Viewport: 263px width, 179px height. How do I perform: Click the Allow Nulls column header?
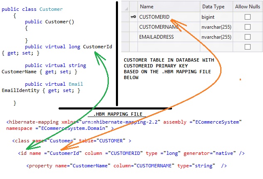(x=248, y=7)
